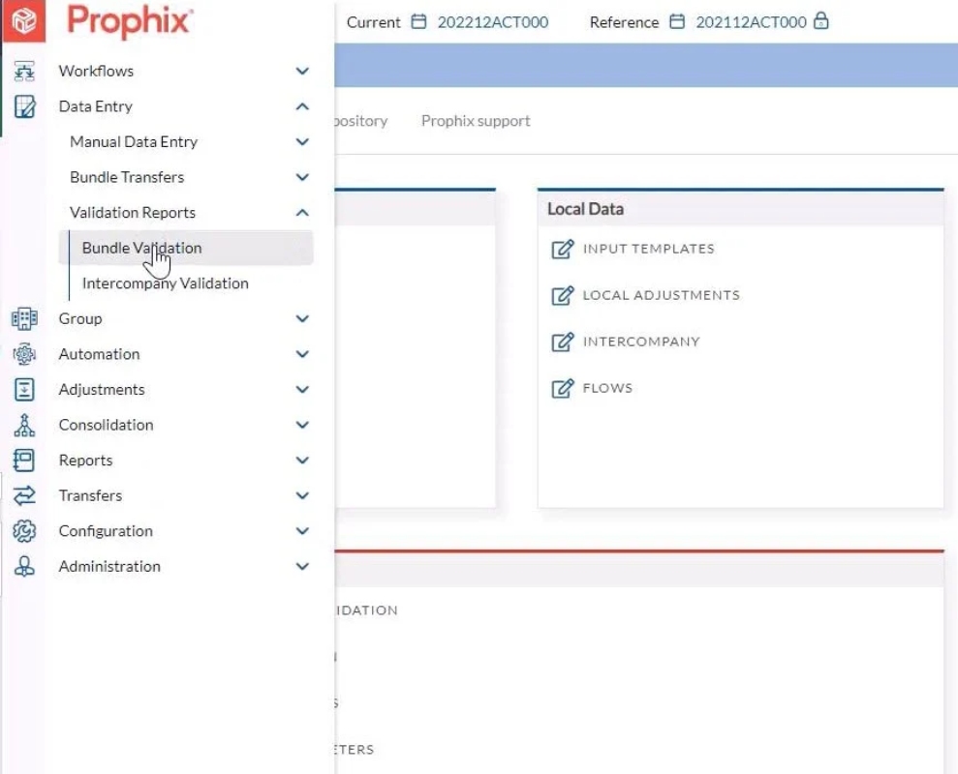This screenshot has height=774, width=958.
Task: Expand the Automation menu chevron
Action: point(302,354)
